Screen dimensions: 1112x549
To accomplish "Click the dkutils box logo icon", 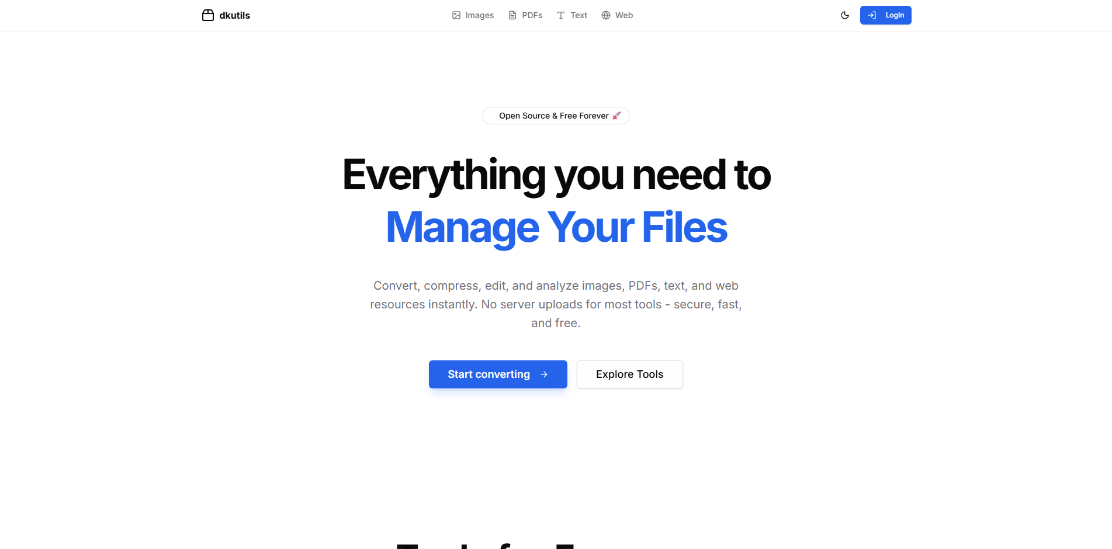I will [x=208, y=15].
